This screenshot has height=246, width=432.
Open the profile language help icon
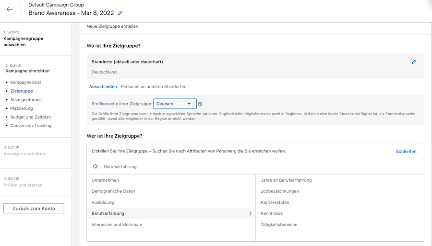200,104
